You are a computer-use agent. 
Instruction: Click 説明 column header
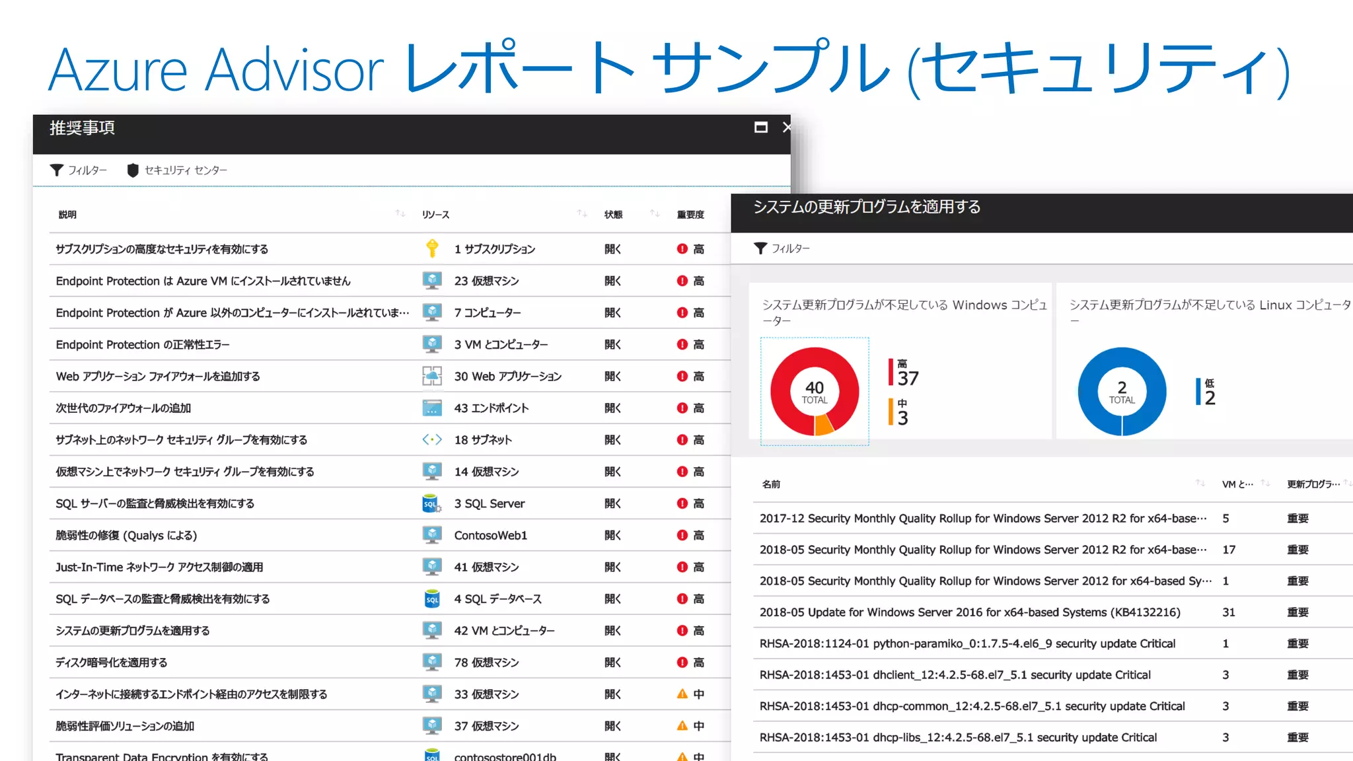coord(67,215)
